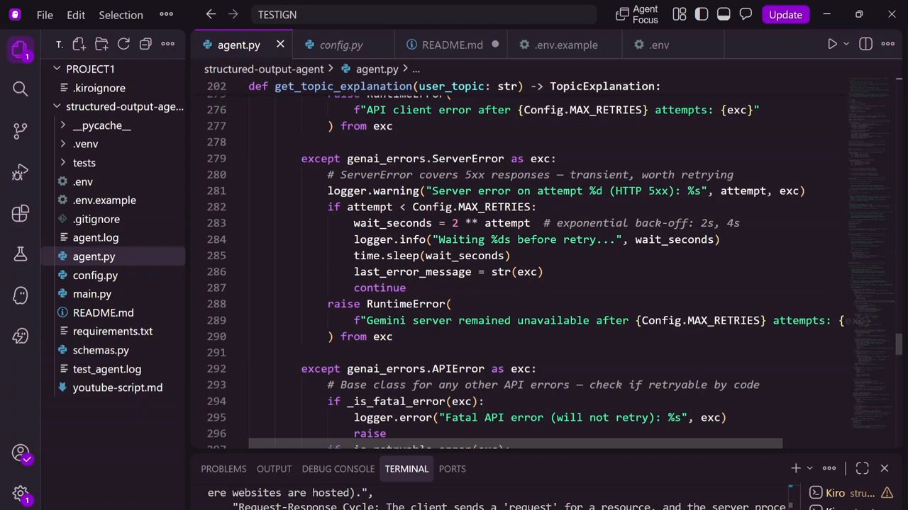Image resolution: width=908 pixels, height=510 pixels.
Task: Open the chat bubble icon in title bar
Action: click(x=746, y=14)
